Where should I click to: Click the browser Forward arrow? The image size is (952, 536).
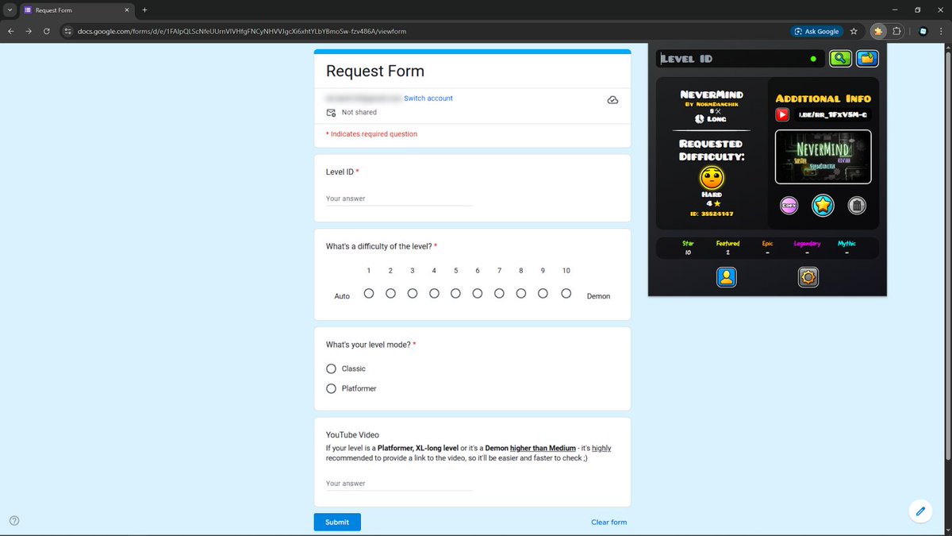coord(29,31)
